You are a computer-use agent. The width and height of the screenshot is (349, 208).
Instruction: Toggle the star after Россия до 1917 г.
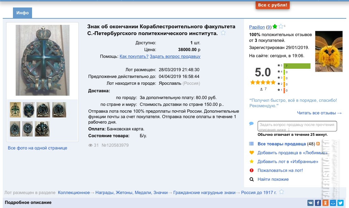coord(282,192)
